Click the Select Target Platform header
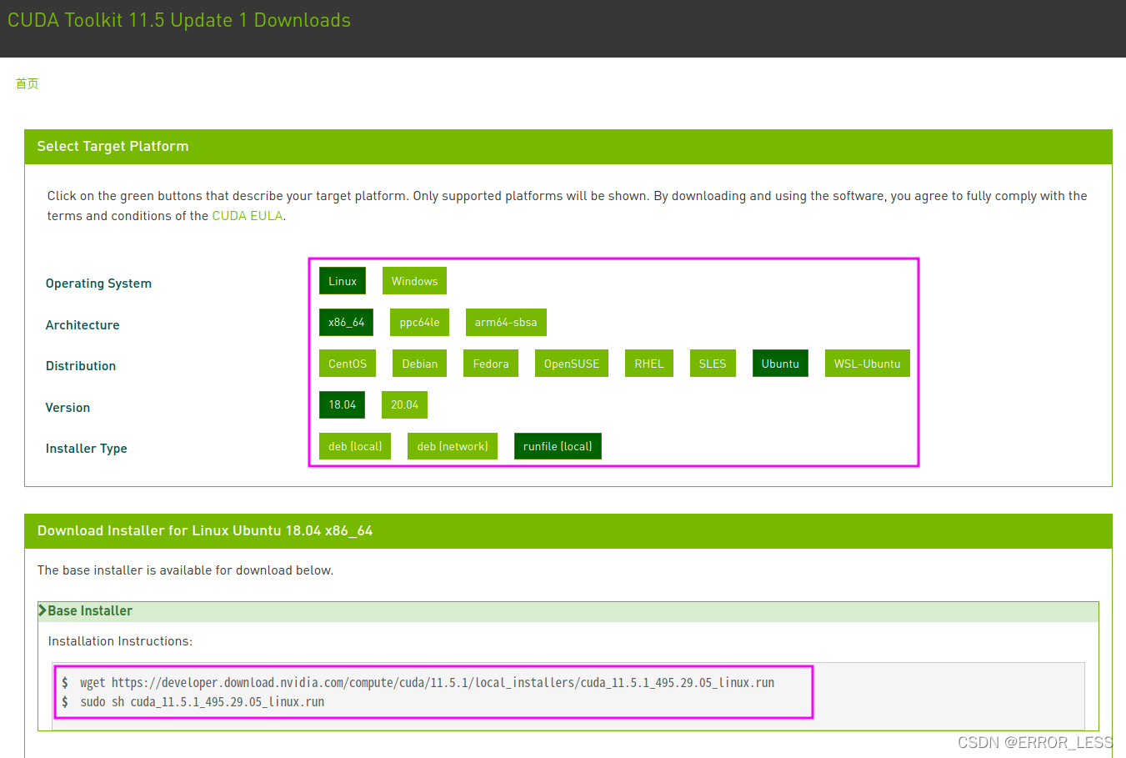 click(568, 147)
